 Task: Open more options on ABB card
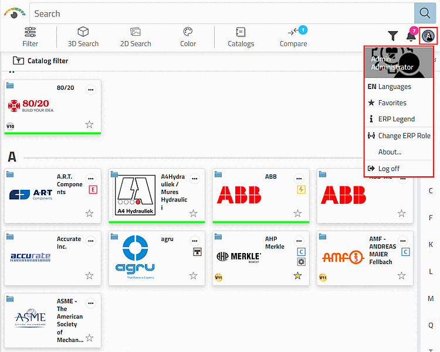(x=299, y=179)
